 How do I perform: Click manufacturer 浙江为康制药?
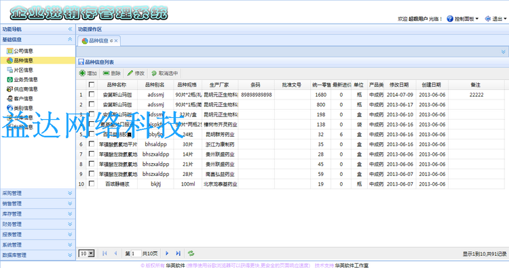click(x=220, y=144)
